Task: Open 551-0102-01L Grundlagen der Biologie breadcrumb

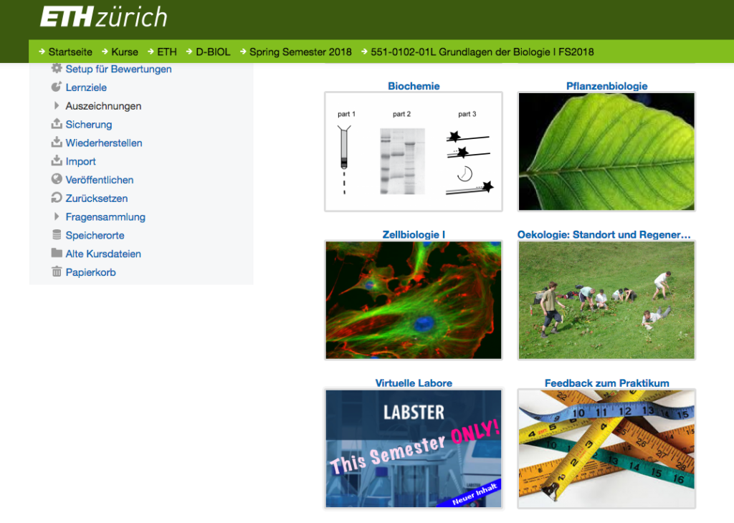Action: (482, 52)
